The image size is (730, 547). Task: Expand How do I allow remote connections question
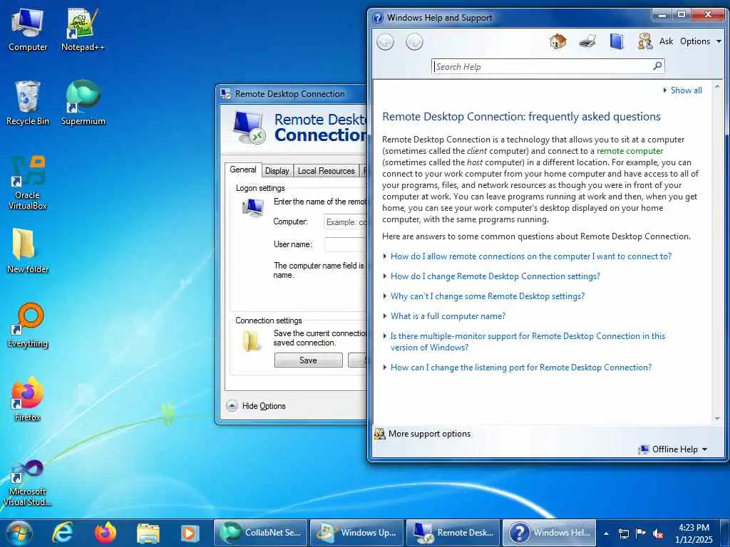530,256
